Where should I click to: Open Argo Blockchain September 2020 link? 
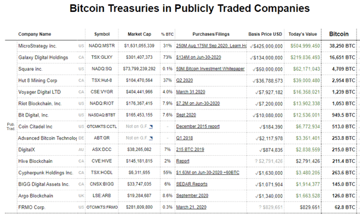pos(192,196)
